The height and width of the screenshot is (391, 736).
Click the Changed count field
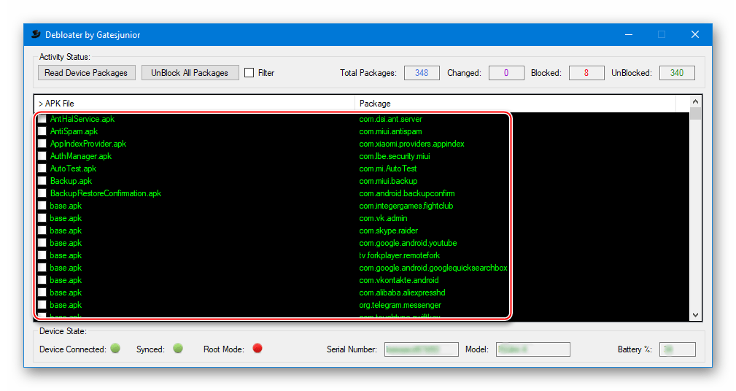pos(506,73)
